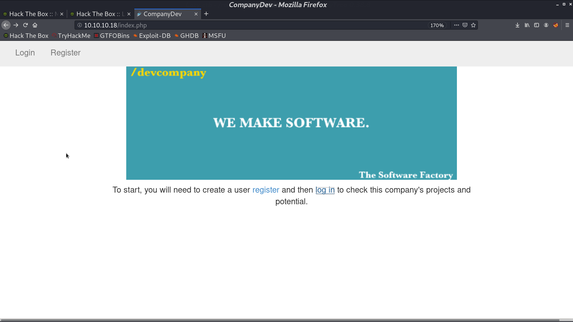Open the Firefox account menu
573x322 pixels.
546,25
